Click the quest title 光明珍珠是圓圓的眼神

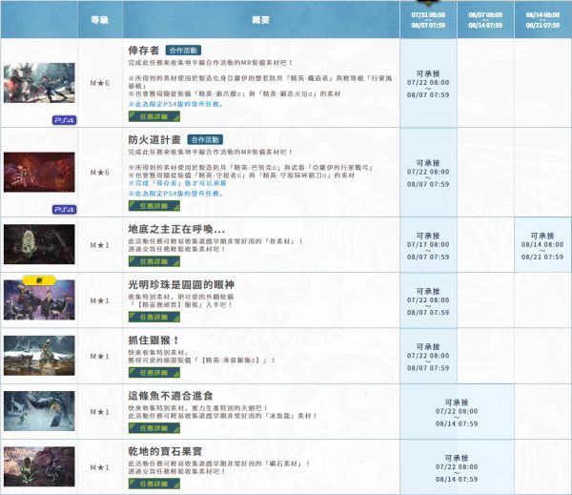(x=181, y=285)
